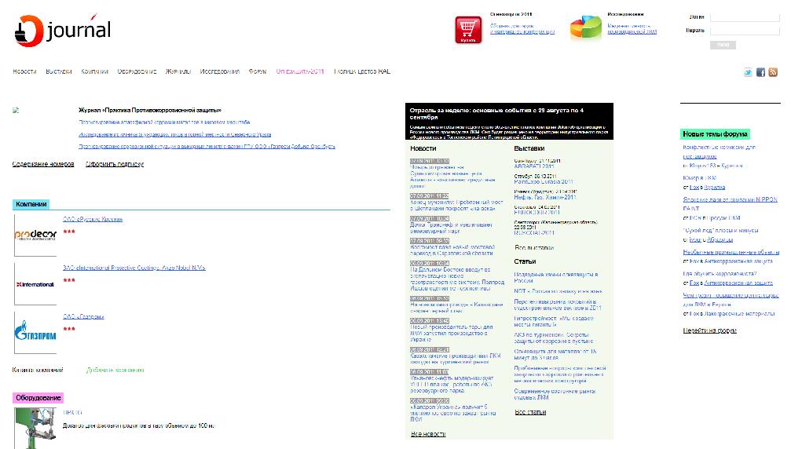Open the RSS feed icon
The image size is (791, 449).
point(773,72)
